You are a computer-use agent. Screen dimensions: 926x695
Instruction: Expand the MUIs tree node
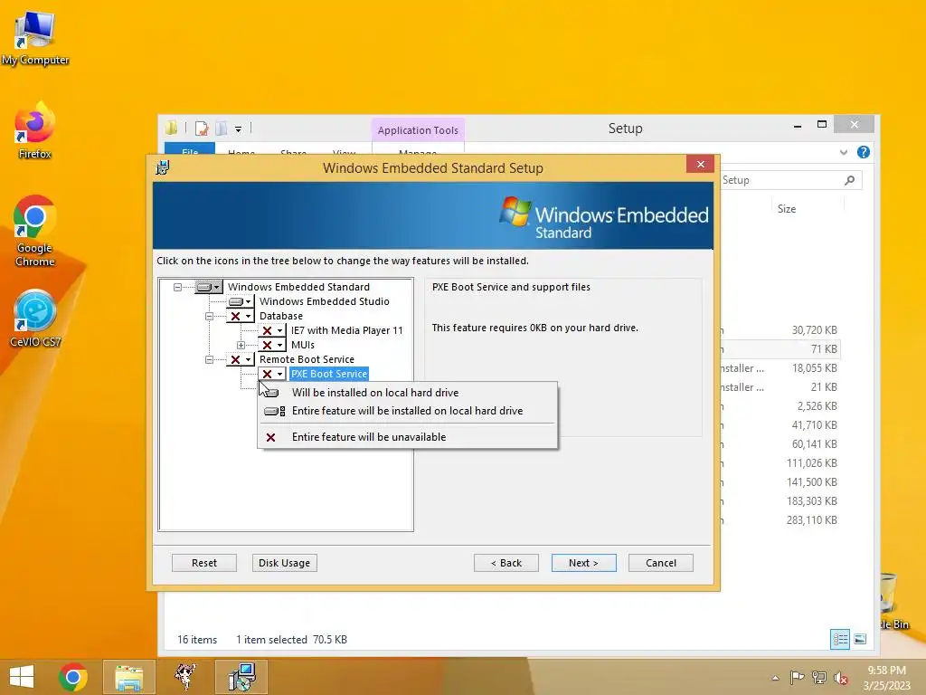(241, 345)
